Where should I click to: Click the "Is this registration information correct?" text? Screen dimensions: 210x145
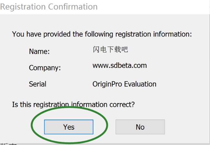click(74, 105)
